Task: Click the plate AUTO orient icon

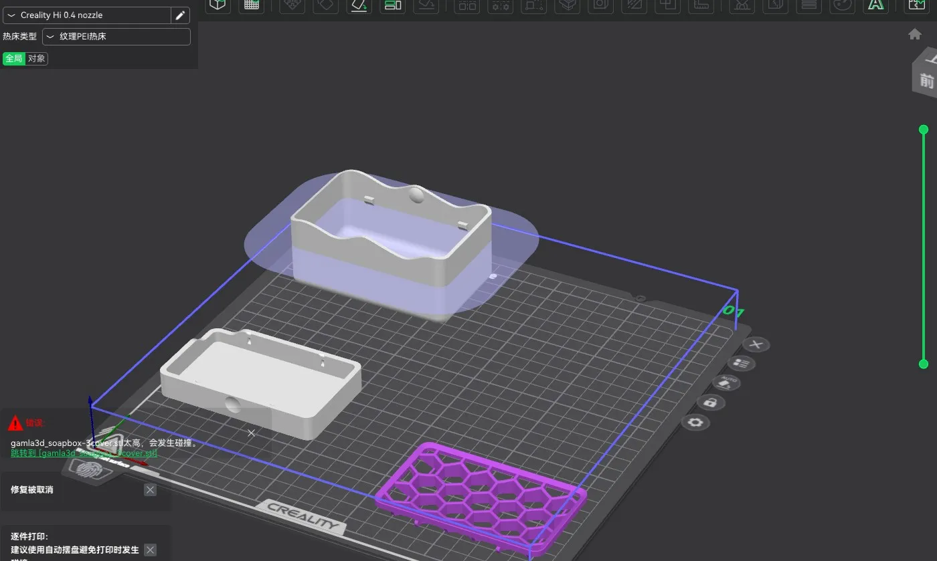Action: 726,383
